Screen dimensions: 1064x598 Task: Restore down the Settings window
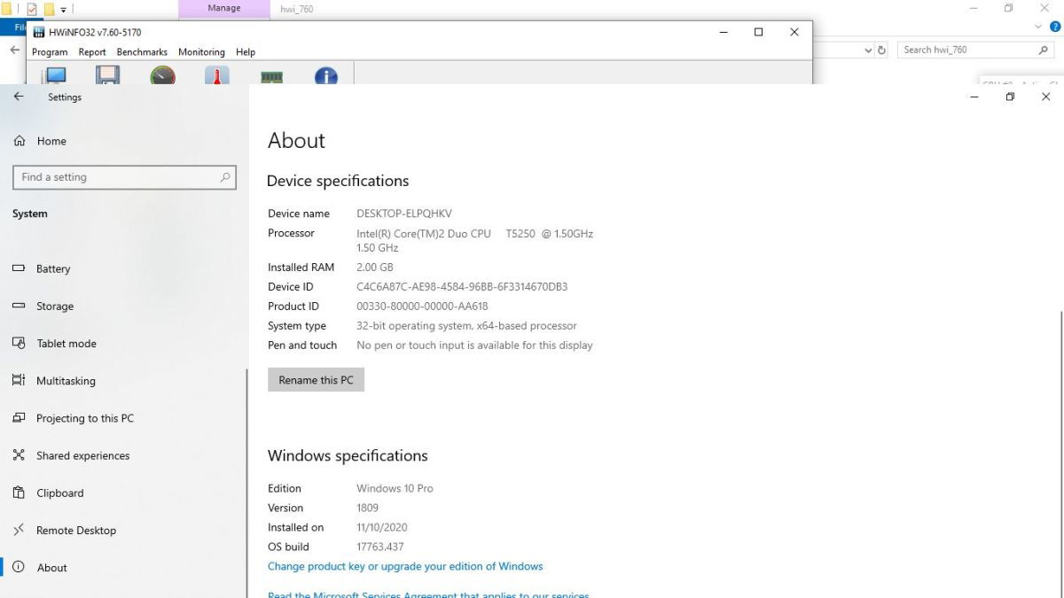coord(1010,97)
